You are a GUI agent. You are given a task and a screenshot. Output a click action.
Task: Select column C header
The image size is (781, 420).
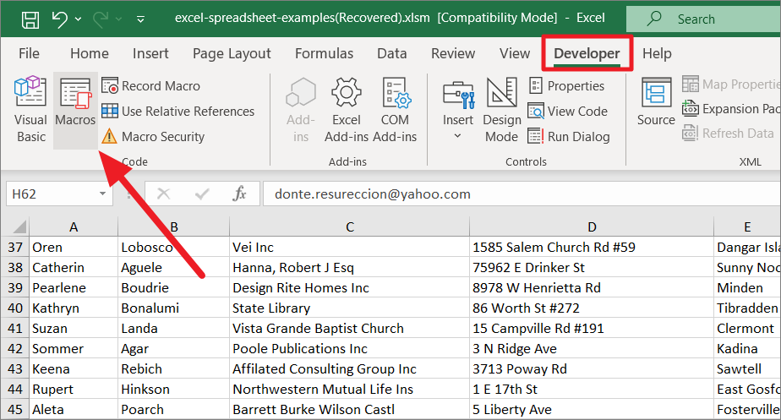pos(350,227)
